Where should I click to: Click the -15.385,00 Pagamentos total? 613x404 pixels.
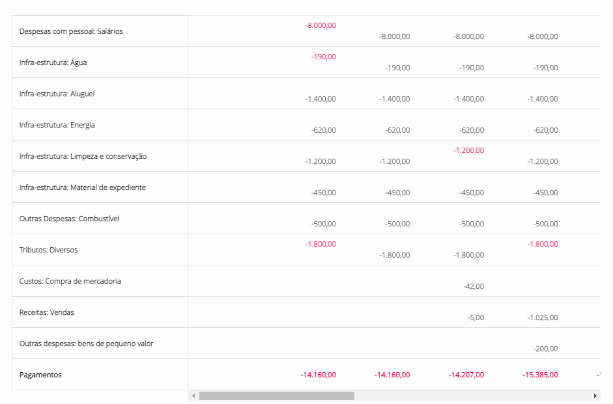point(540,375)
